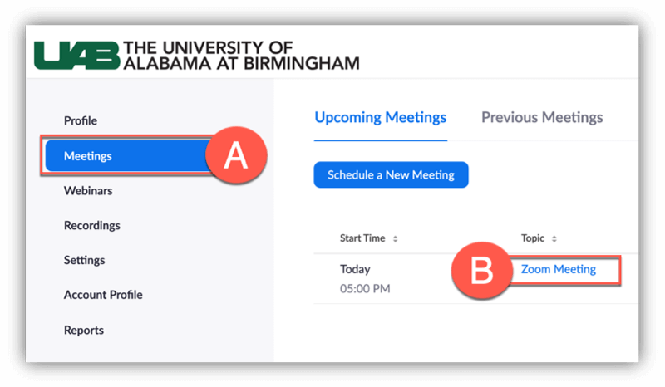
Task: Go to Webinars in the sidebar
Action: tap(88, 190)
